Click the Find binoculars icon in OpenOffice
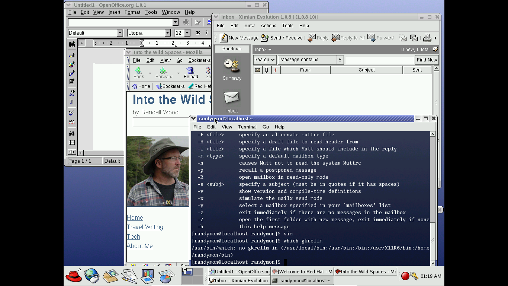508x286 pixels. click(x=72, y=133)
